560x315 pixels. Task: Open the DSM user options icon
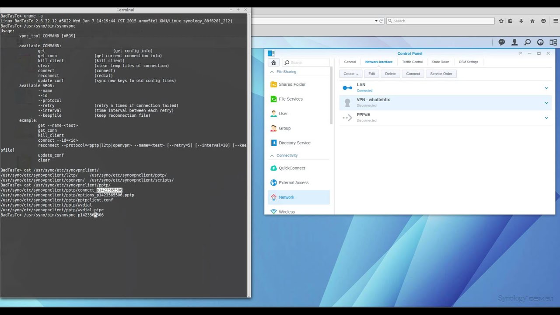tap(514, 42)
